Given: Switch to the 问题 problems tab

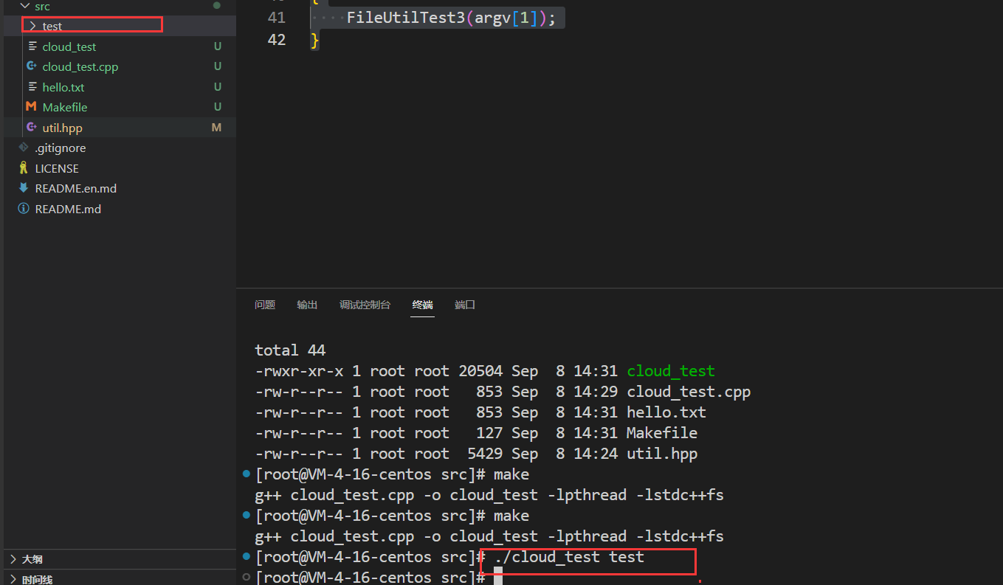Looking at the screenshot, I should tap(265, 305).
